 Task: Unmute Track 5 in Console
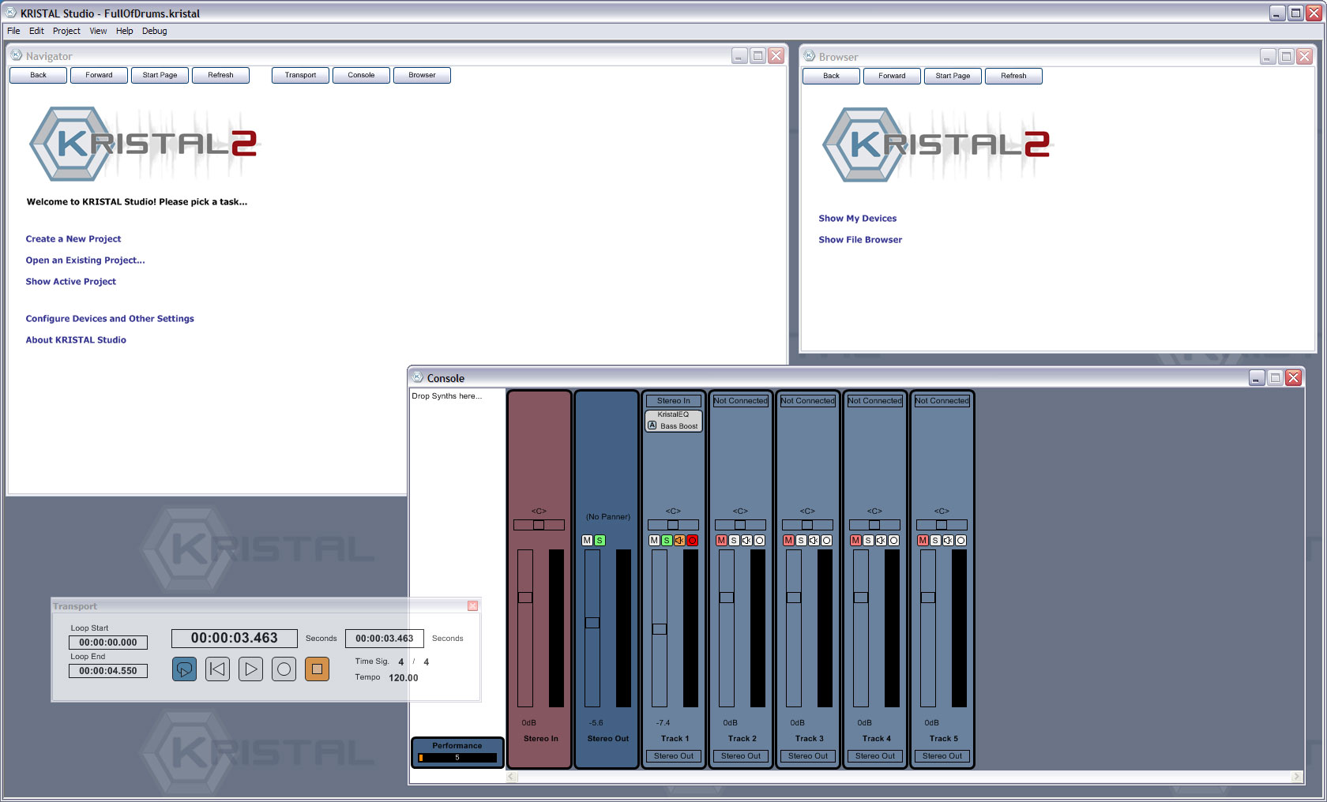pos(923,541)
